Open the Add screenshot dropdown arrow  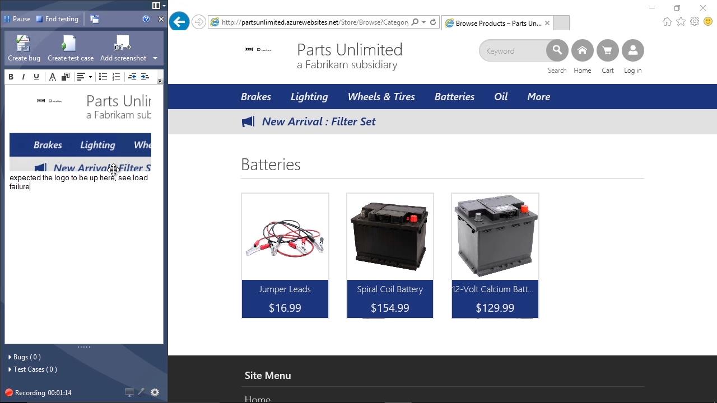tap(155, 58)
